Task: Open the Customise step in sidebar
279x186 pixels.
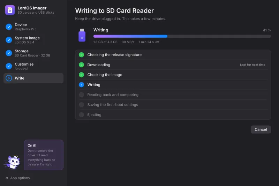Action: tap(33, 66)
